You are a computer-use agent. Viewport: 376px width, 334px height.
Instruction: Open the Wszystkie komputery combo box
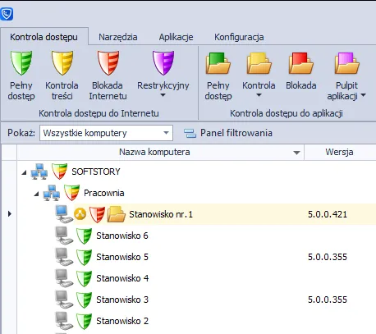pos(106,133)
